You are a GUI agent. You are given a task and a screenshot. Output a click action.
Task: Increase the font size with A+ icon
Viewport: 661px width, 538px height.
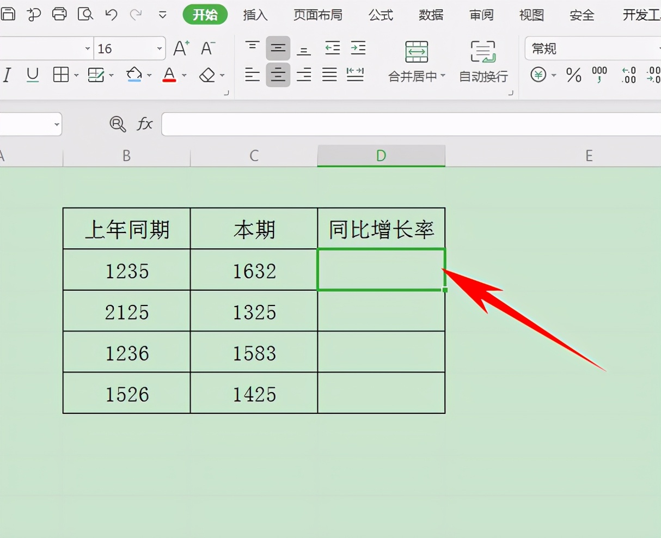tap(181, 48)
